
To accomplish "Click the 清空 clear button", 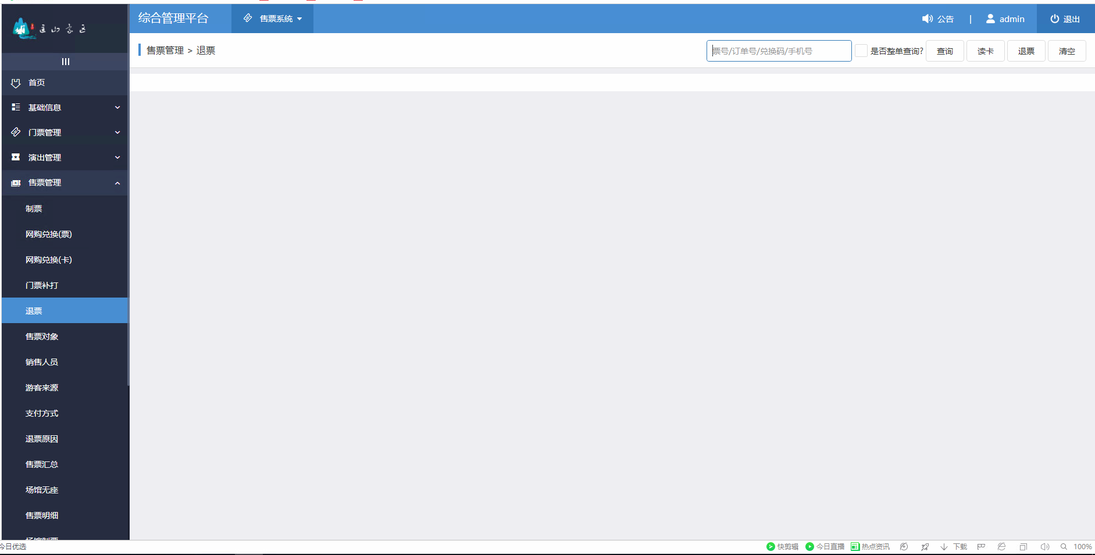I will pyautogui.click(x=1067, y=51).
